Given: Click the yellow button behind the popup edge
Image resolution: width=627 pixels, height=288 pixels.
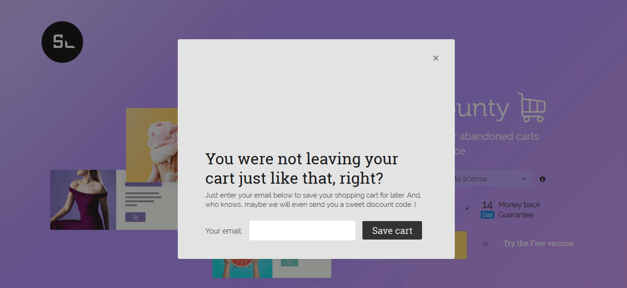Looking at the screenshot, I should (461, 245).
